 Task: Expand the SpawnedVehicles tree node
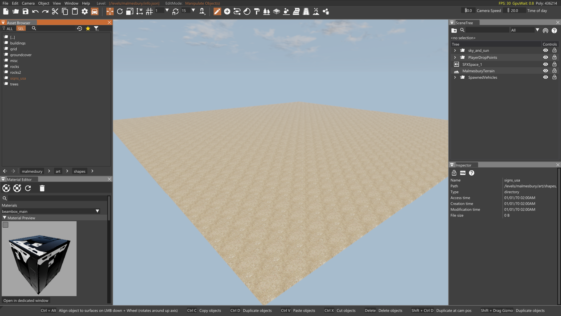click(455, 77)
